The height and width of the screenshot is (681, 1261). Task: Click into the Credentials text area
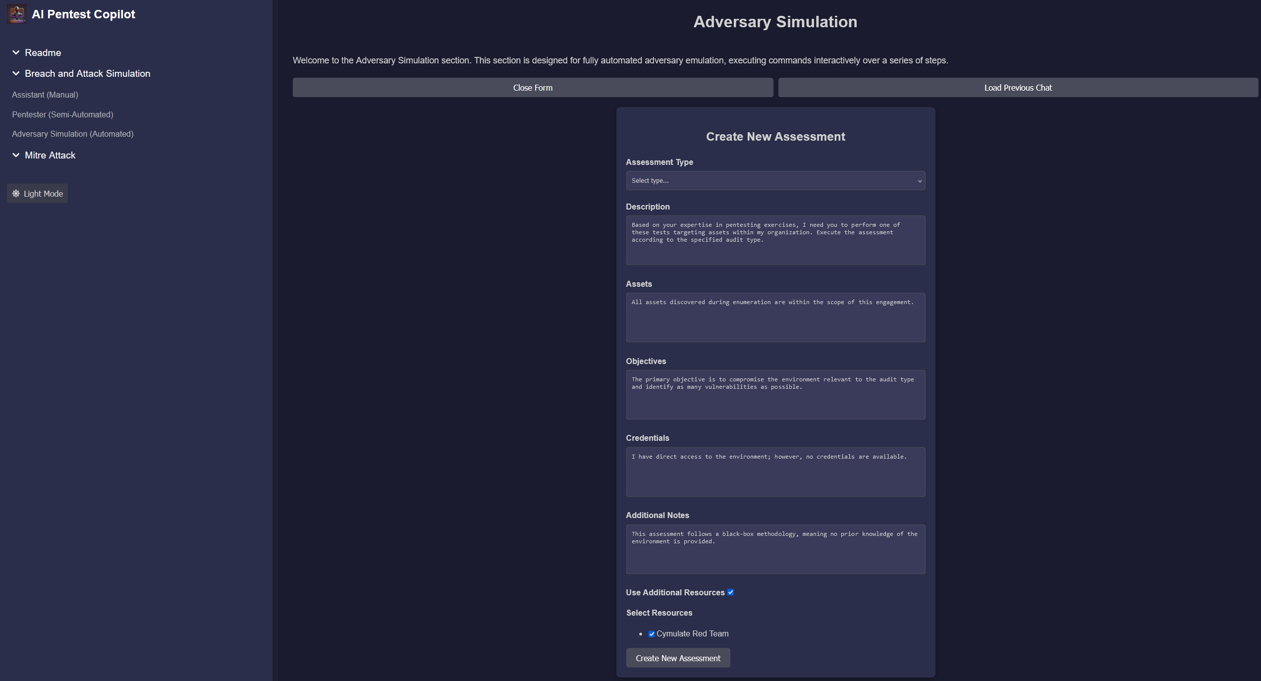click(775, 472)
